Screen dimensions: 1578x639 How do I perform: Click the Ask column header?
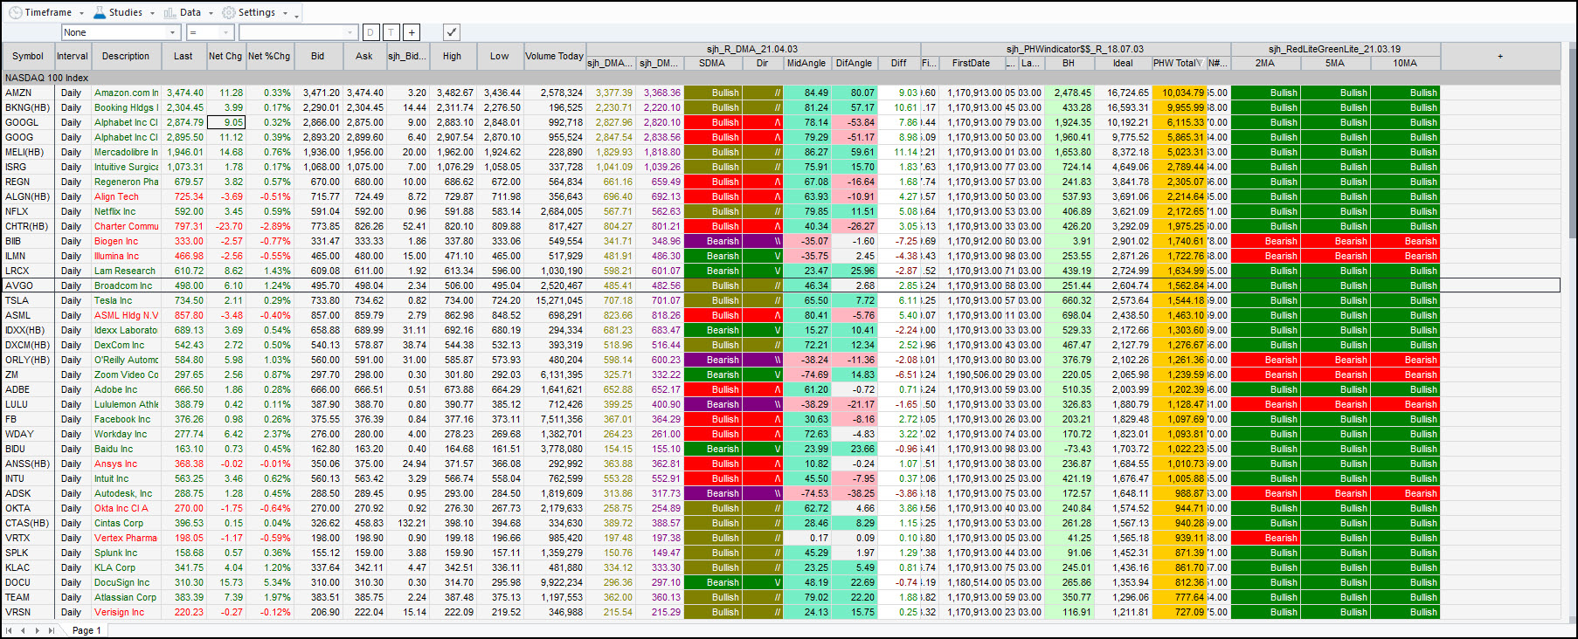point(364,56)
